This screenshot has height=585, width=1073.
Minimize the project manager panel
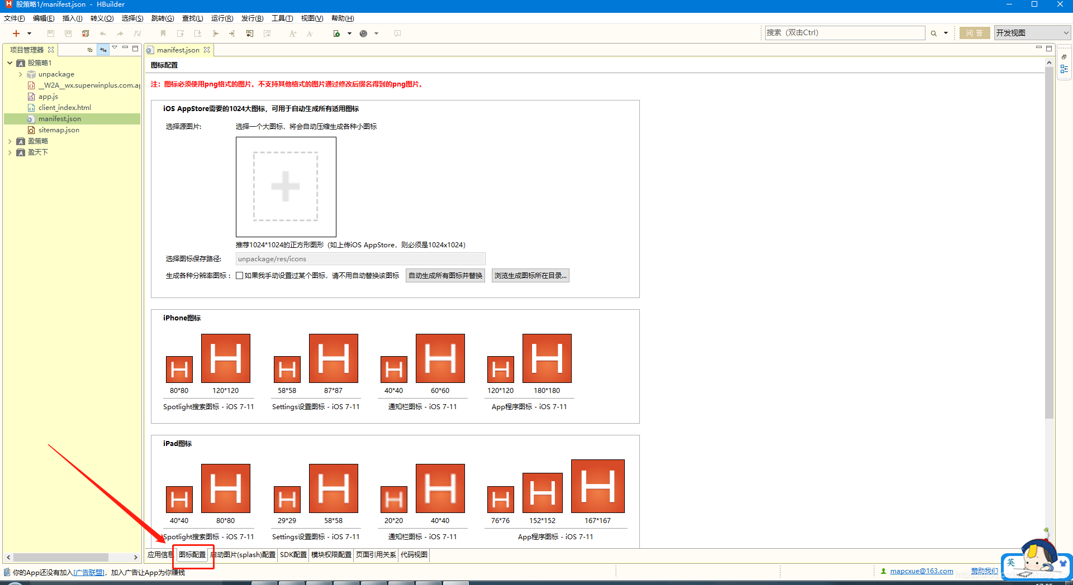tap(125, 48)
